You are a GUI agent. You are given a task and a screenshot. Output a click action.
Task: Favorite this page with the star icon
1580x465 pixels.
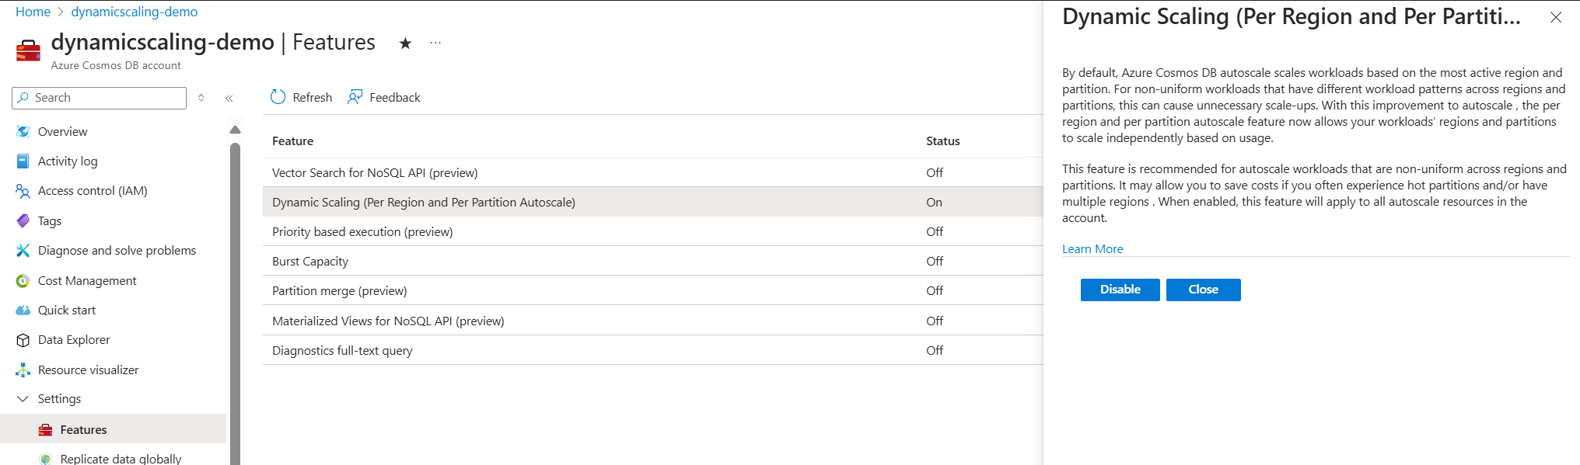coord(405,43)
